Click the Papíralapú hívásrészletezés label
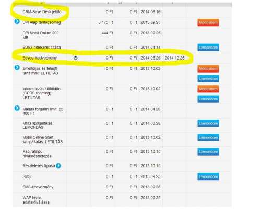Screen dimensions: 261x213 (37, 154)
